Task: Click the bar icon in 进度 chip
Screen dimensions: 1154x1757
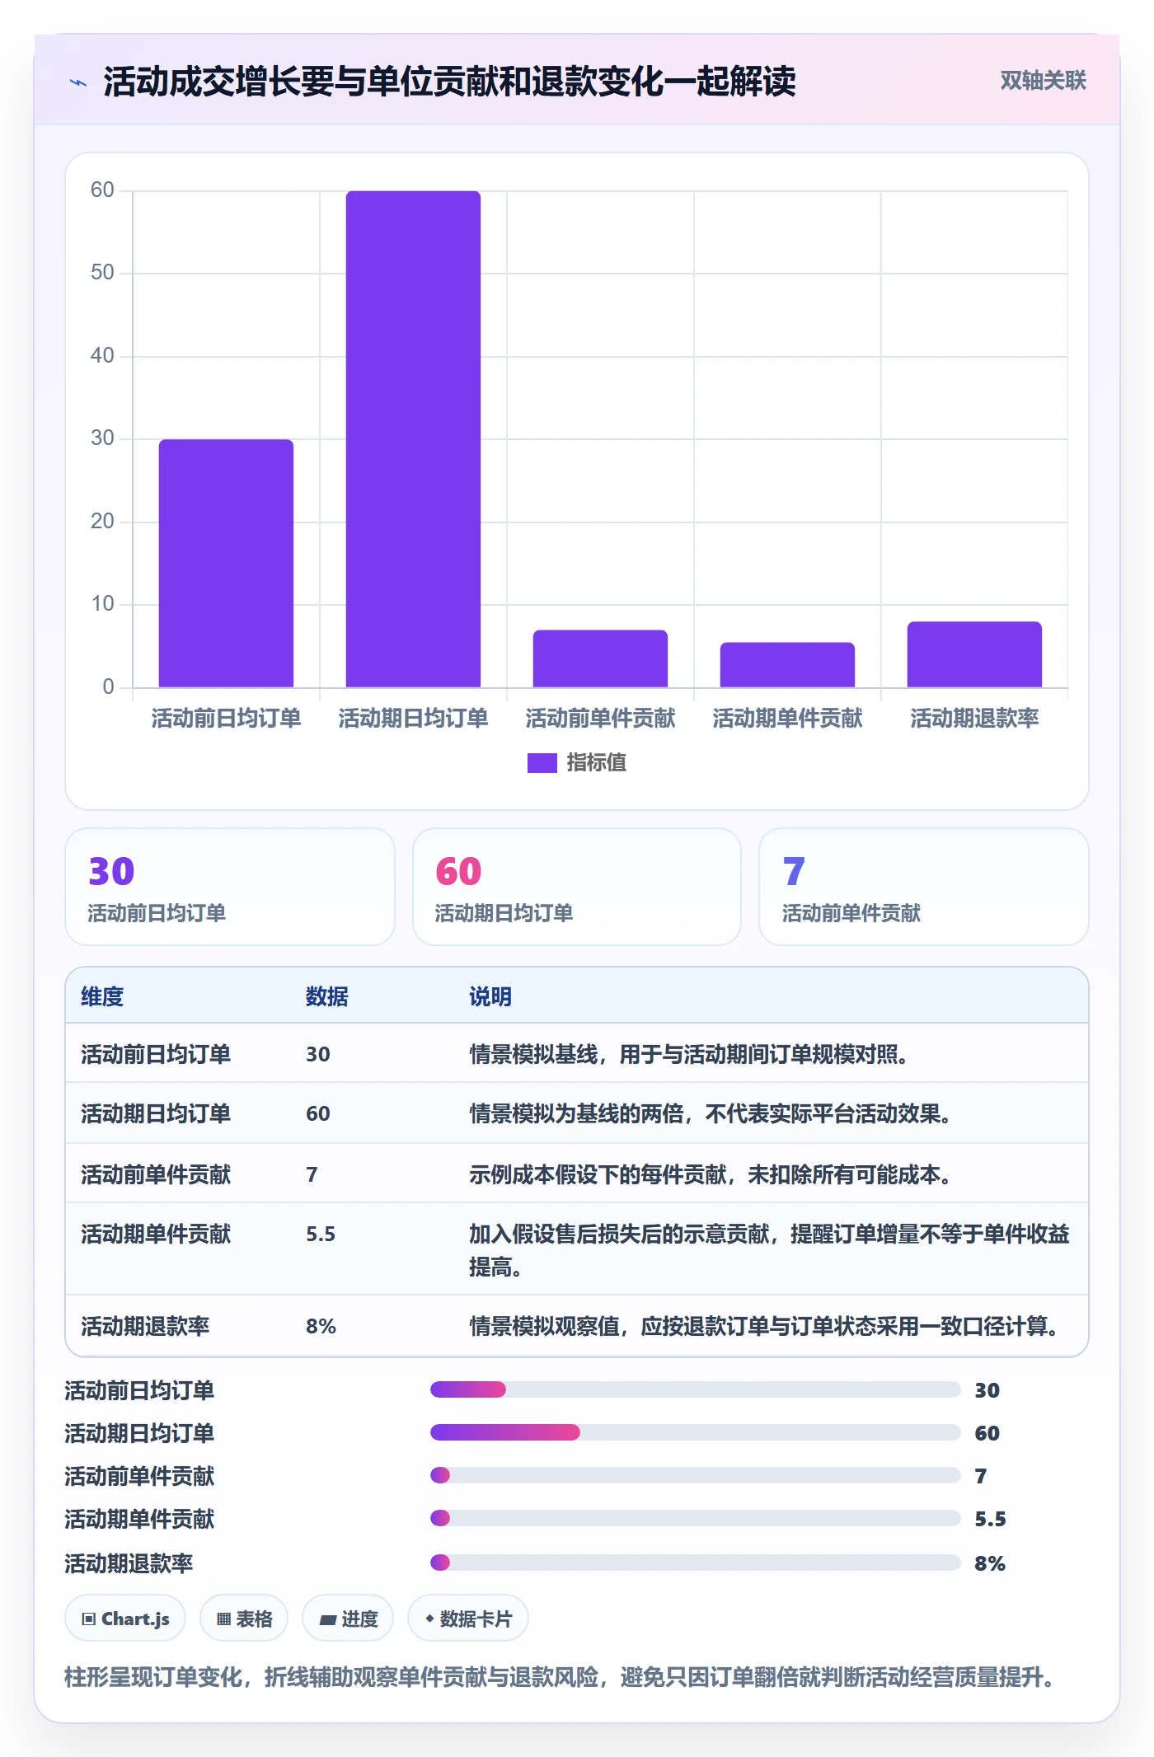Action: click(328, 1620)
